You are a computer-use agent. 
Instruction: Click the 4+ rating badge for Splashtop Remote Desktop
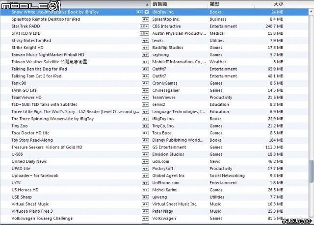coord(145,20)
